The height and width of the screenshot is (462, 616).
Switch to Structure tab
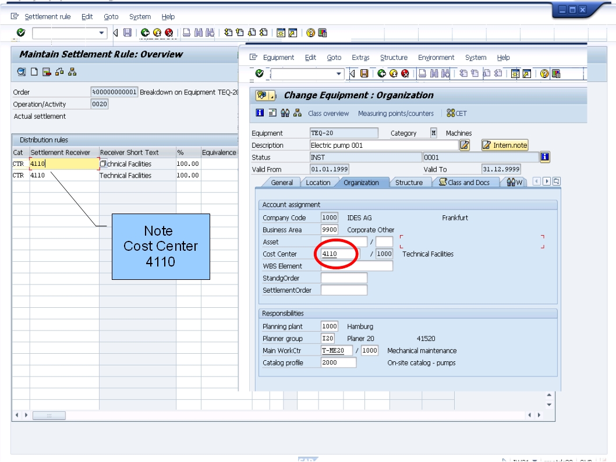pos(409,183)
